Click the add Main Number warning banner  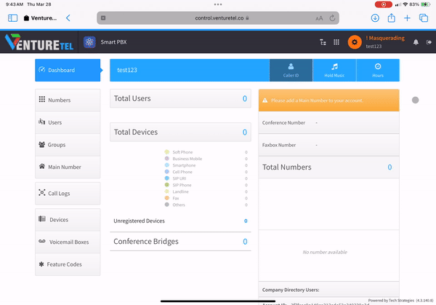click(x=328, y=100)
